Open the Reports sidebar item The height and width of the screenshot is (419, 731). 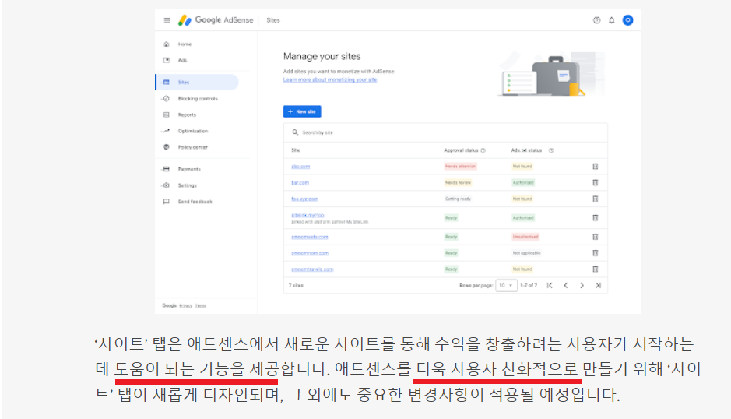pos(187,114)
